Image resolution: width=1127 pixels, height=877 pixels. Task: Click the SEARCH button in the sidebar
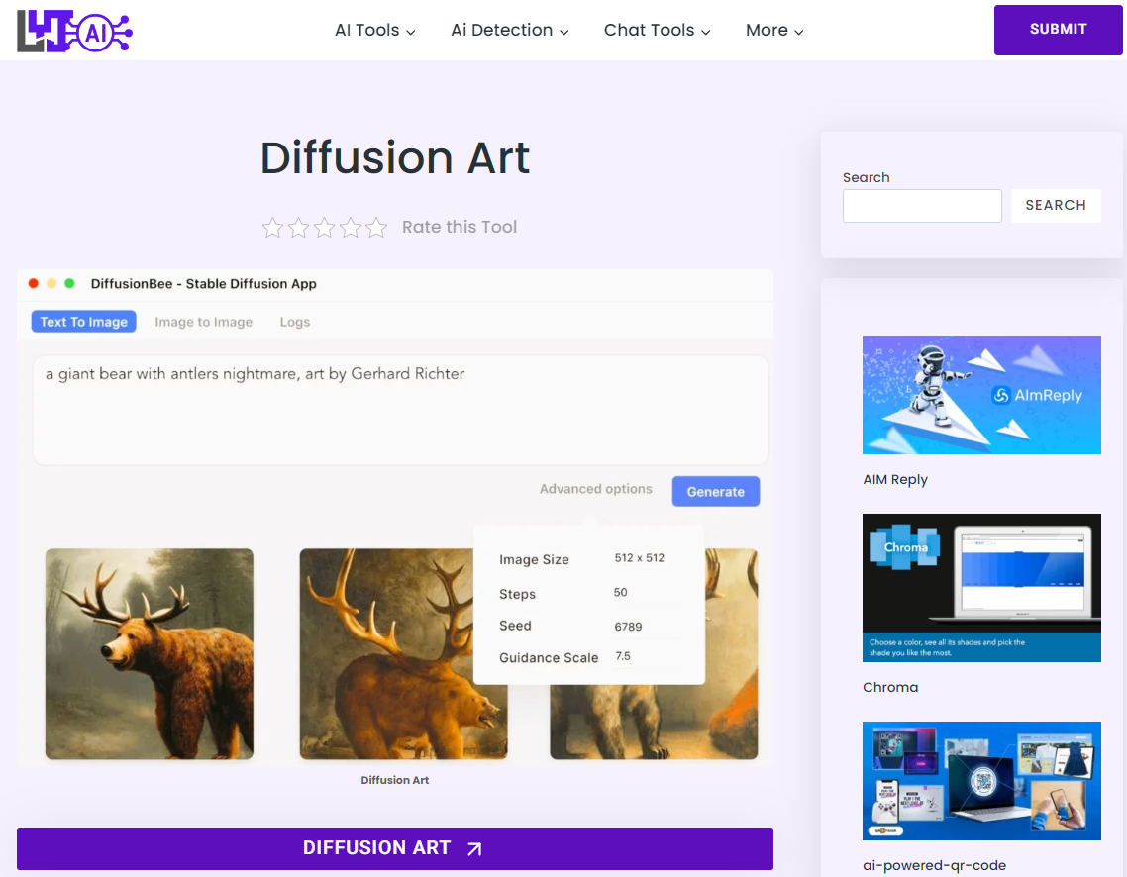[1056, 205]
